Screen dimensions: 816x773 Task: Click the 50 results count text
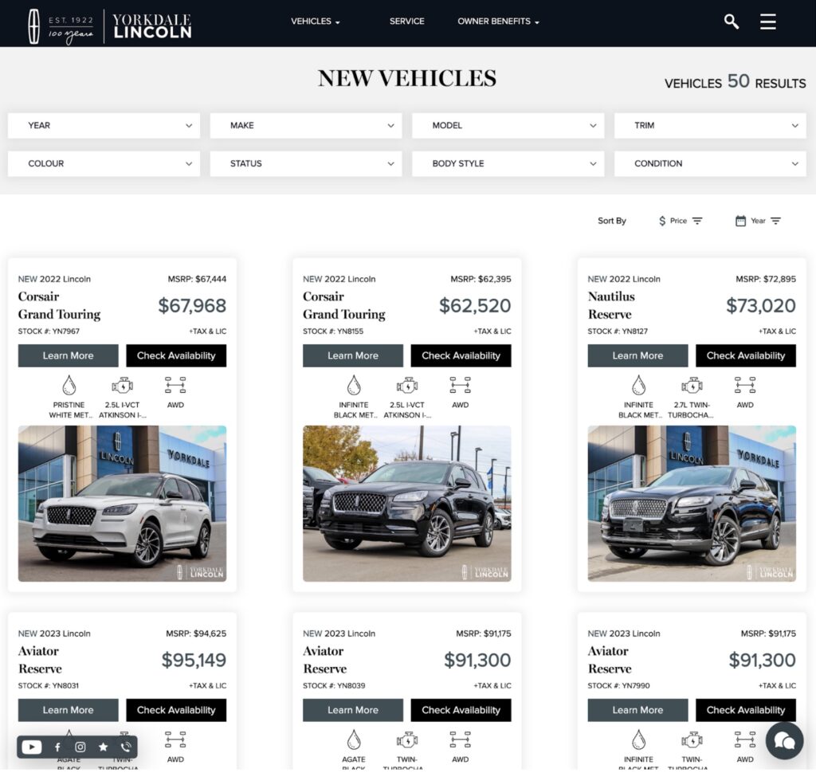735,82
